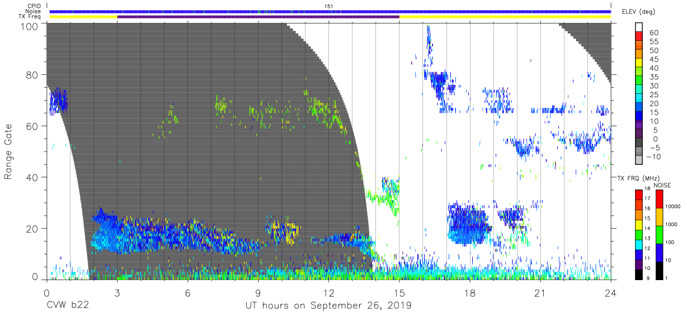687x317 pixels.
Task: Click the Noise row label at top left
Action: coord(34,11)
